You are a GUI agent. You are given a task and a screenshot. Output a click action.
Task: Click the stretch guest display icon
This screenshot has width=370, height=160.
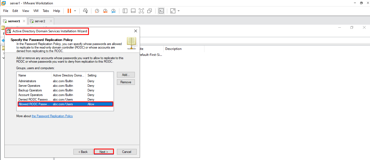173,11
